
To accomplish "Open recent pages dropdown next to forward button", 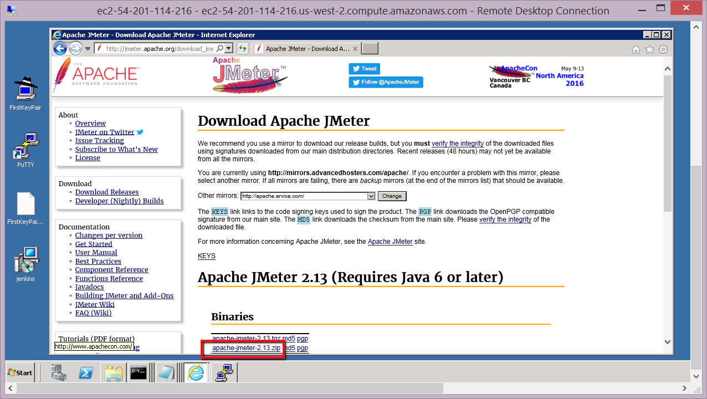I will pyautogui.click(x=88, y=49).
